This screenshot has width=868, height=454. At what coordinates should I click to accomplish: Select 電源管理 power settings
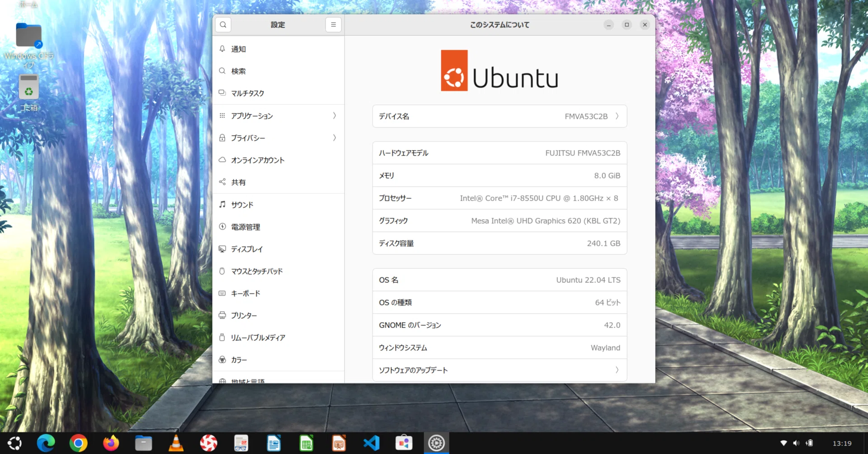click(x=278, y=227)
